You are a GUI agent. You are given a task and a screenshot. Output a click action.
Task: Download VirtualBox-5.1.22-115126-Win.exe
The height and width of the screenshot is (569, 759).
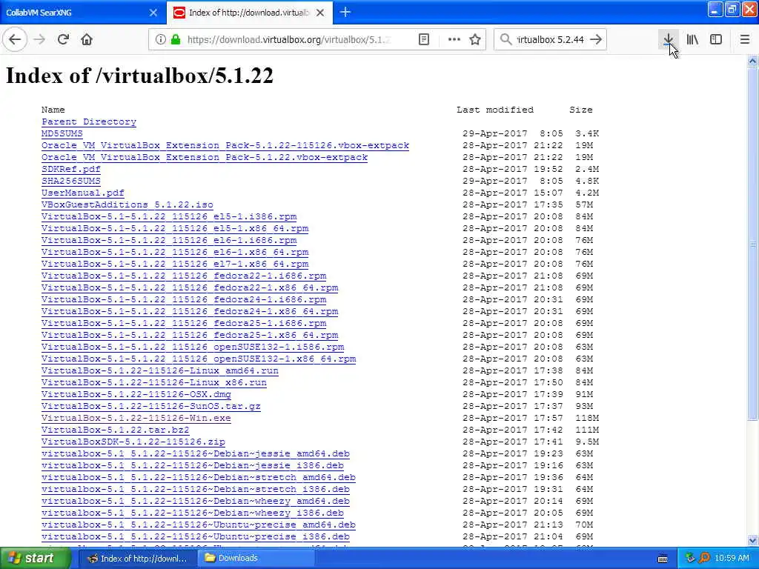[136, 418]
